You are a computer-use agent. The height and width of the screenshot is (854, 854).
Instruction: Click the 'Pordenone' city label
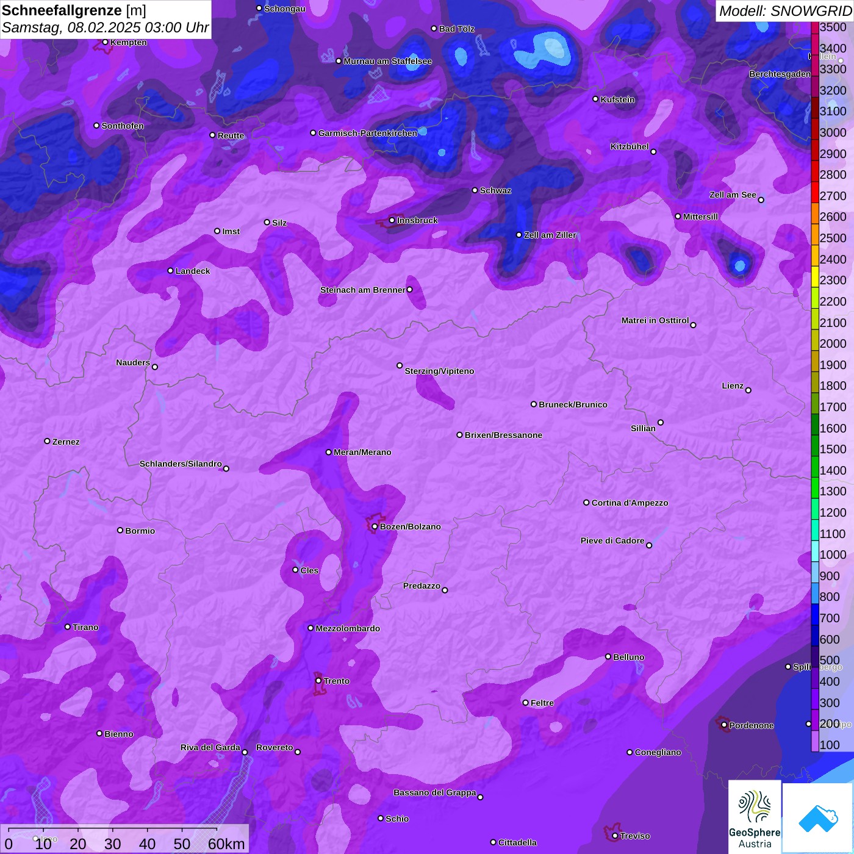752,725
